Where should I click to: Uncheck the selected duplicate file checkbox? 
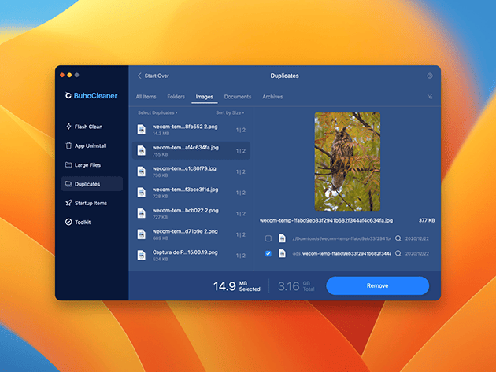pos(268,254)
